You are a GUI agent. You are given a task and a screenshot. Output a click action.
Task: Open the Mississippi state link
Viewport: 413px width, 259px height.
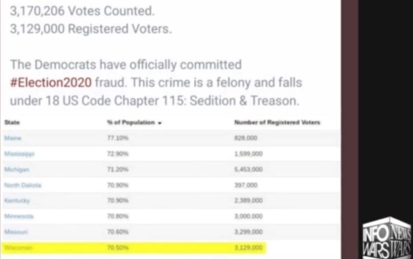pyautogui.click(x=19, y=154)
